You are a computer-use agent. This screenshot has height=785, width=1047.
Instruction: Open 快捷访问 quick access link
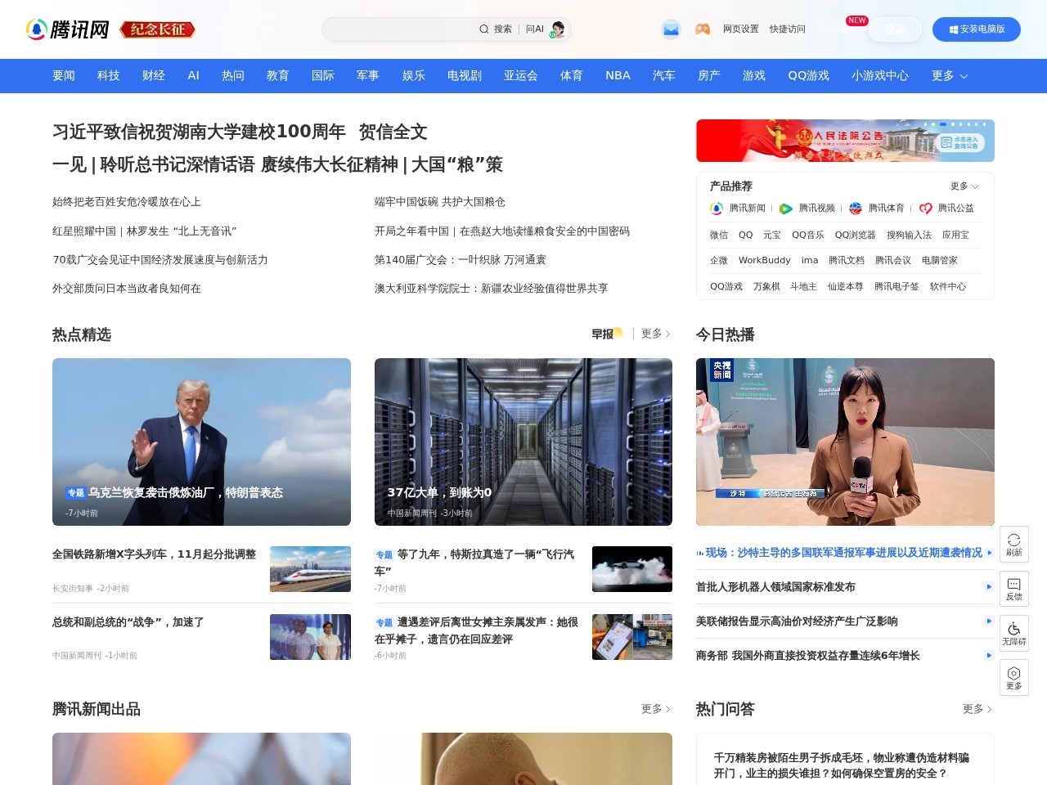coord(788,29)
